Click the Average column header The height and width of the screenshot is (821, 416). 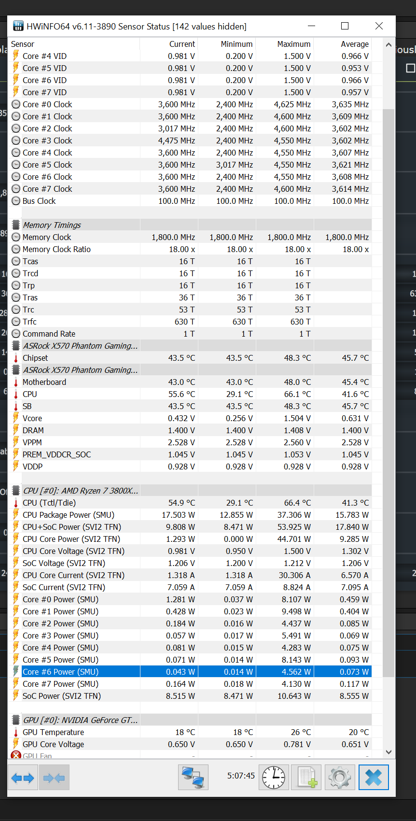343,44
